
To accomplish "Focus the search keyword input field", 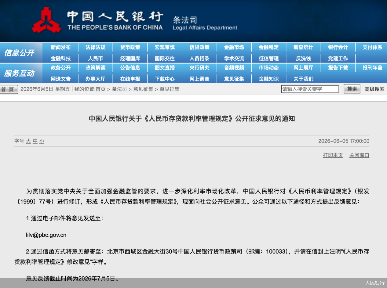I will pyautogui.click(x=310, y=89).
